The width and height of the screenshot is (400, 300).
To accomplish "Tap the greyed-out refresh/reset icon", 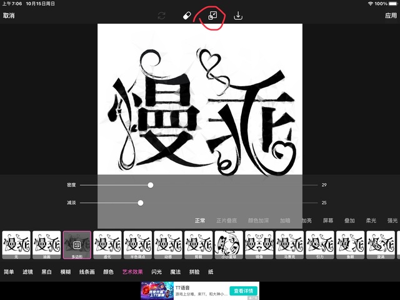I will point(161,16).
